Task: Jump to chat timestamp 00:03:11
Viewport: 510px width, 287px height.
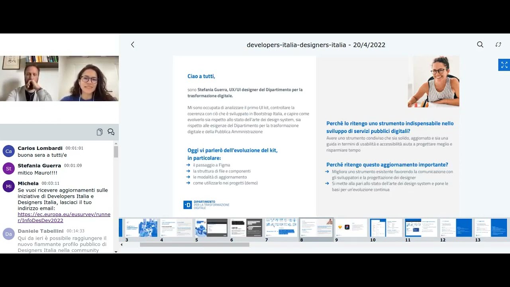Action: pyautogui.click(x=50, y=183)
